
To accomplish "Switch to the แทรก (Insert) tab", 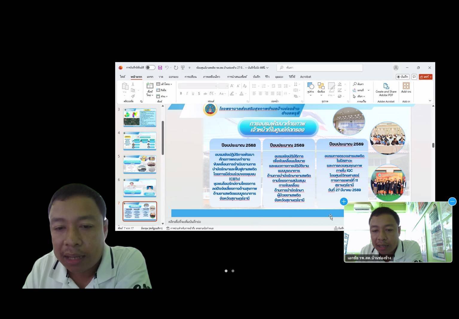I will [150, 77].
